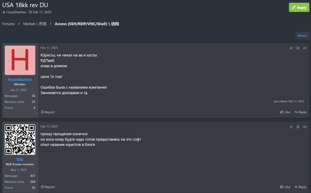
Task: Click the QR code avatar
Action: 20,139
